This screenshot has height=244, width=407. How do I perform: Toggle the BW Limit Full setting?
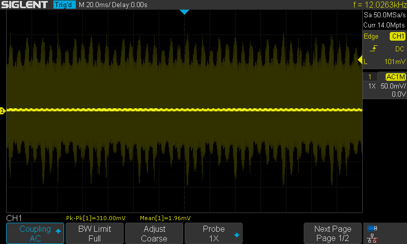94,233
